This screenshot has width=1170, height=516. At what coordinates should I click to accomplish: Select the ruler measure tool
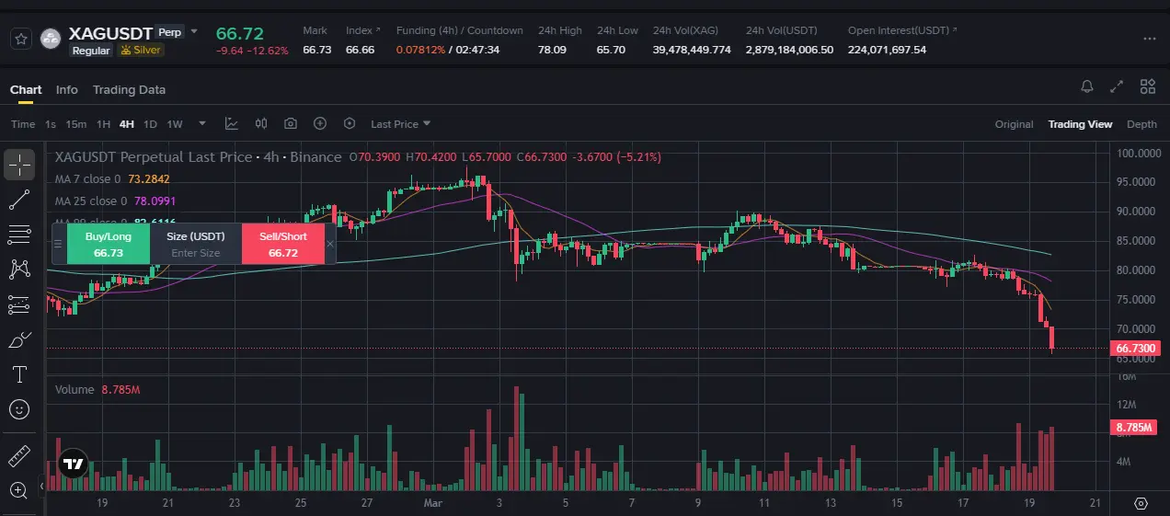(x=19, y=455)
